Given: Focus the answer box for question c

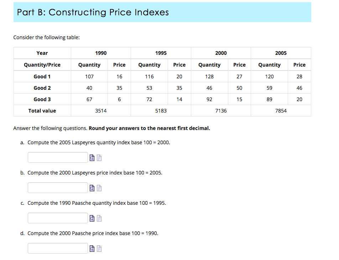Looking at the screenshot, I should pyautogui.click(x=57, y=218).
